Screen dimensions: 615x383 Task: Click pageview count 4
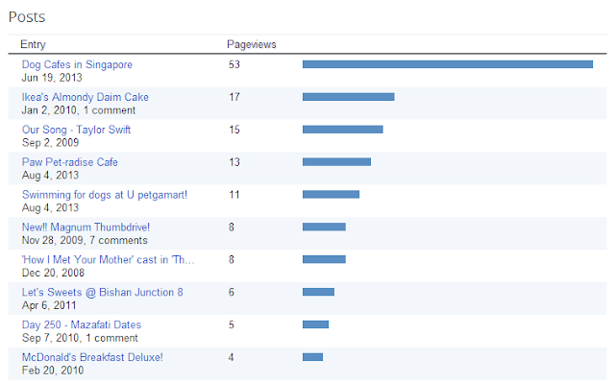coord(232,357)
